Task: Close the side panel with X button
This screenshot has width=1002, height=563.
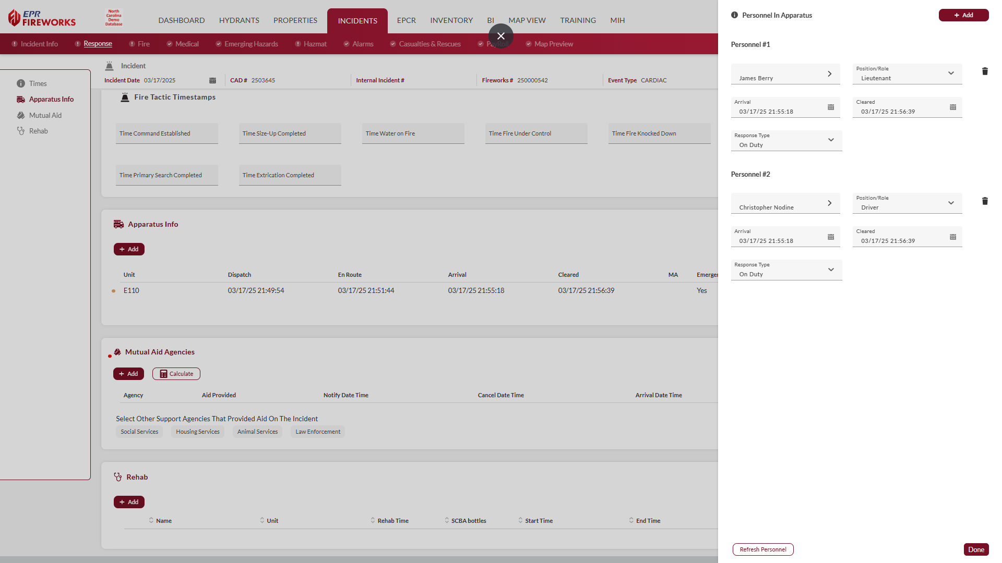Action: click(x=500, y=36)
